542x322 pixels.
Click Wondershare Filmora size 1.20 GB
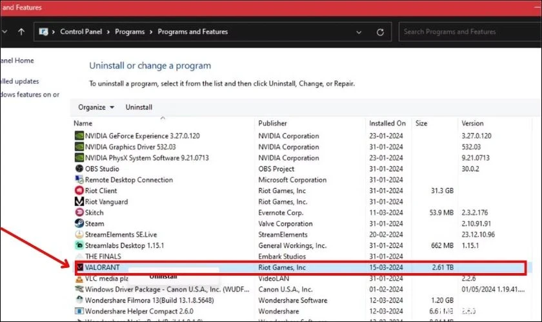click(442, 300)
